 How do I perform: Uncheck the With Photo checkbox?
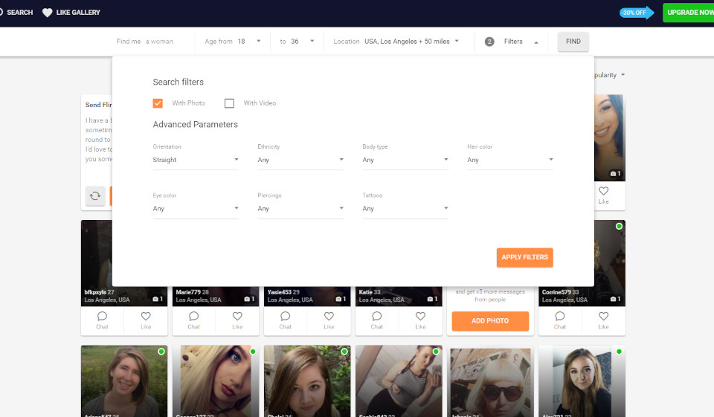158,103
